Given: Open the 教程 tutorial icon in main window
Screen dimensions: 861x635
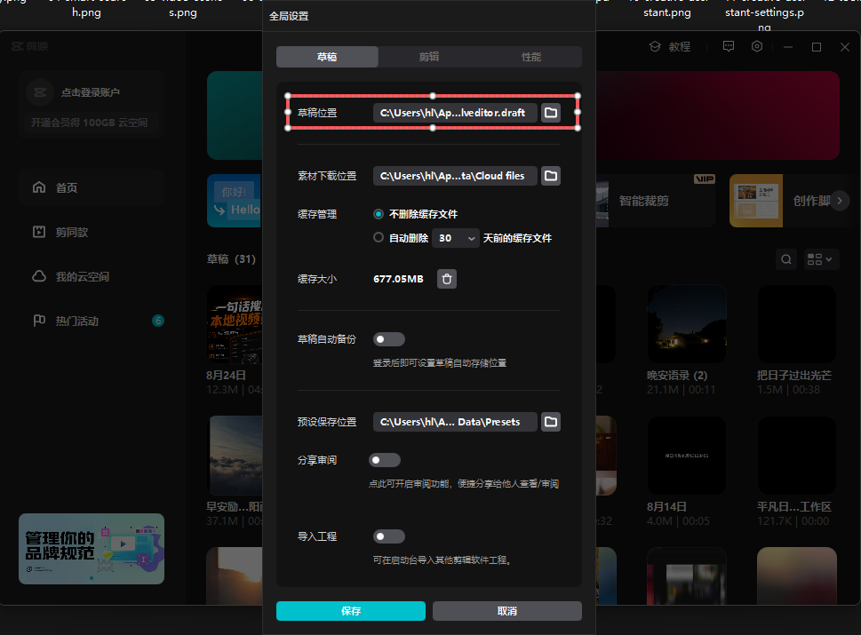Looking at the screenshot, I should pos(655,47).
